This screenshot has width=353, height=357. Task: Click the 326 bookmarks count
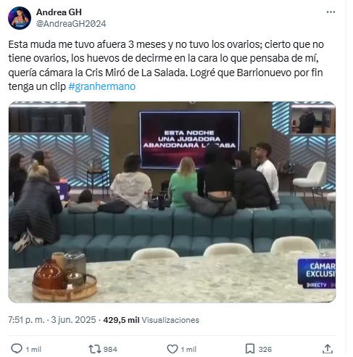[x=265, y=349]
